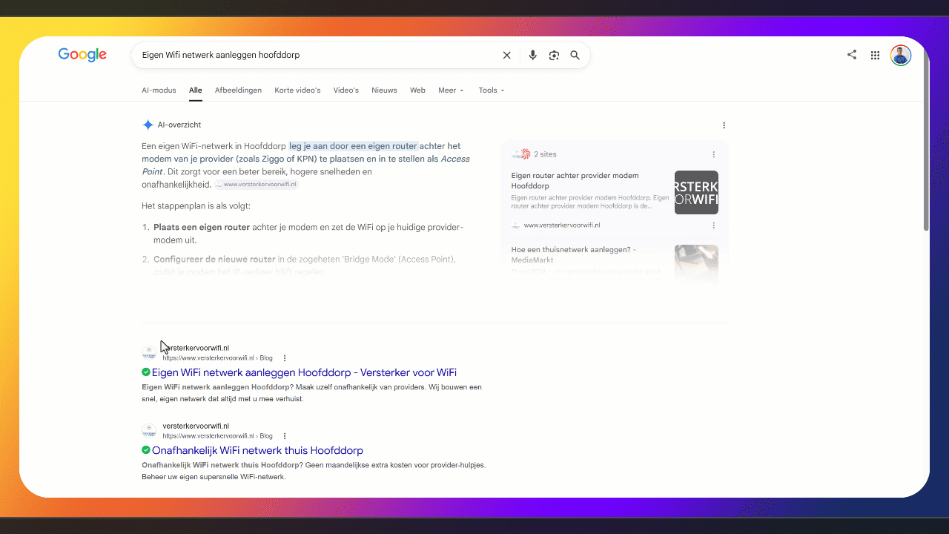Open Hoe een thuisnetwerk aanleggen MediaMarkt card
Screen dimensions: 949x534
click(x=573, y=254)
